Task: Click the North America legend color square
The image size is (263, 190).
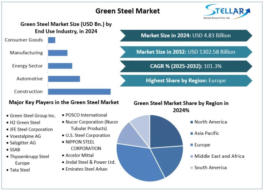Action: coord(191,122)
